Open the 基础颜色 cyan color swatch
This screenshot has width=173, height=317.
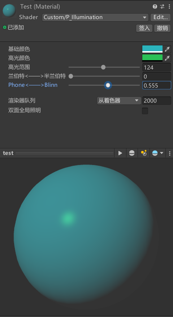click(x=152, y=49)
